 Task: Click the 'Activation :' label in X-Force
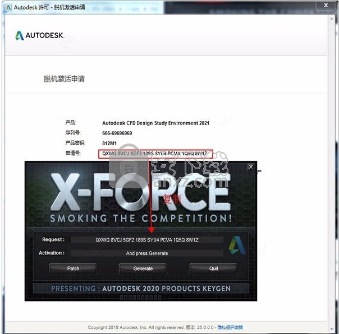pos(52,253)
